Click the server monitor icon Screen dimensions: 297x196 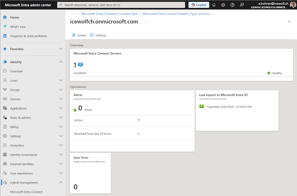point(80,65)
